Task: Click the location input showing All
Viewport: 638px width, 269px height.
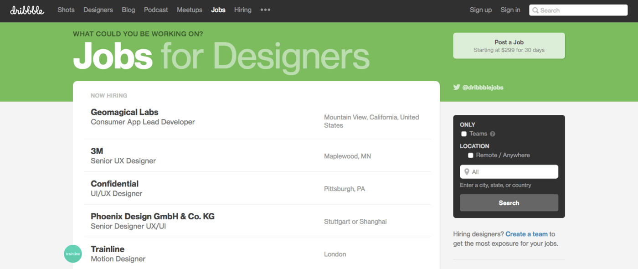Action: click(509, 172)
